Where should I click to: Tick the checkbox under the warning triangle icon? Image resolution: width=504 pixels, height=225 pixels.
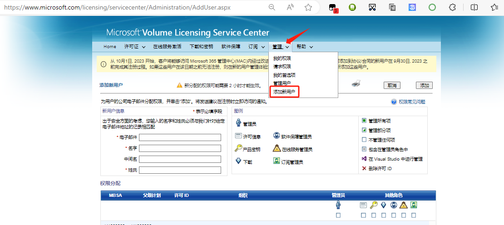(403, 215)
